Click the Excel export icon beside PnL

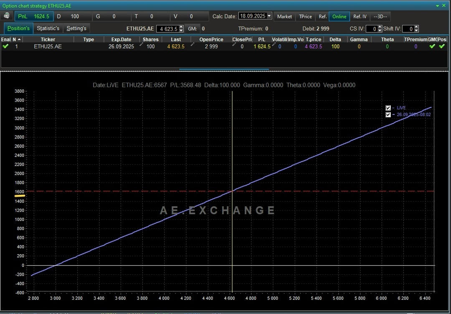click(x=6, y=16)
